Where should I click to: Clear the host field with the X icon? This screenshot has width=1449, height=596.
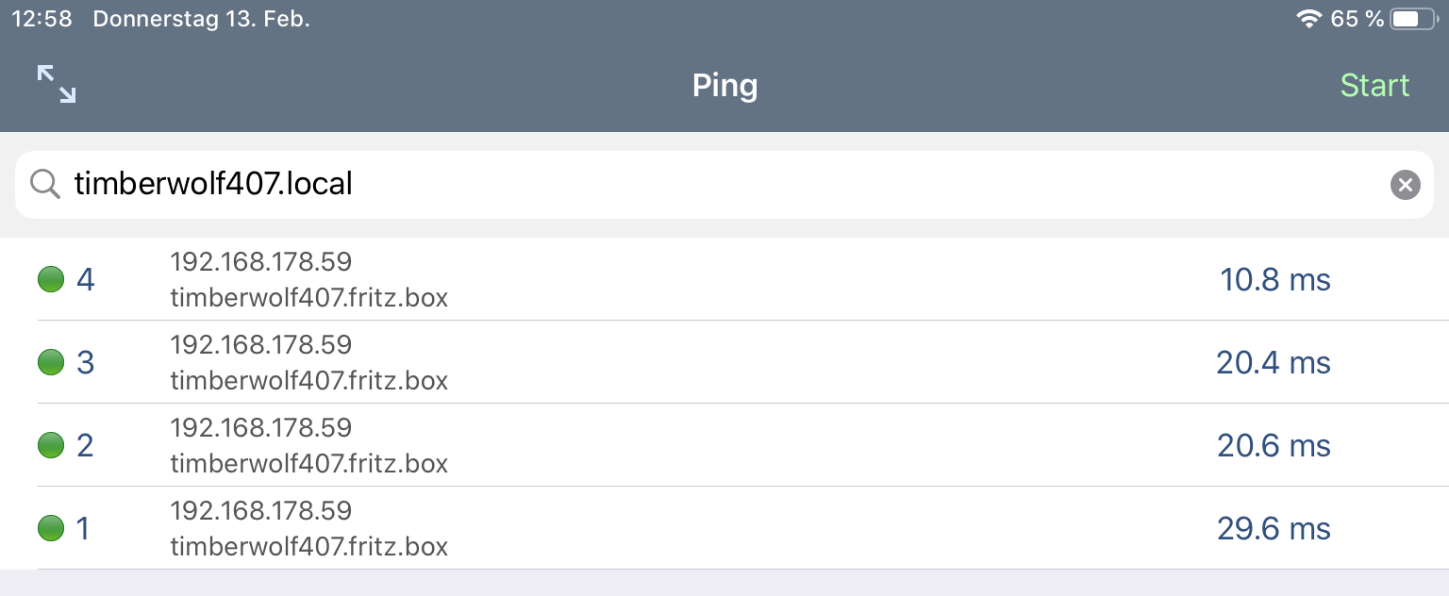coord(1405,185)
